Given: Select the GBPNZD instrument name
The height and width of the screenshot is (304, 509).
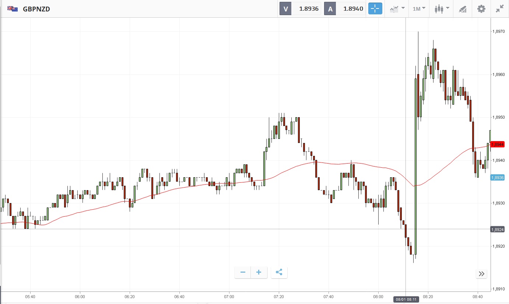Looking at the screenshot, I should pos(36,9).
